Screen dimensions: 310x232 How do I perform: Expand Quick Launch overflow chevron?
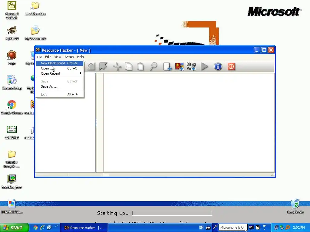pos(56,226)
